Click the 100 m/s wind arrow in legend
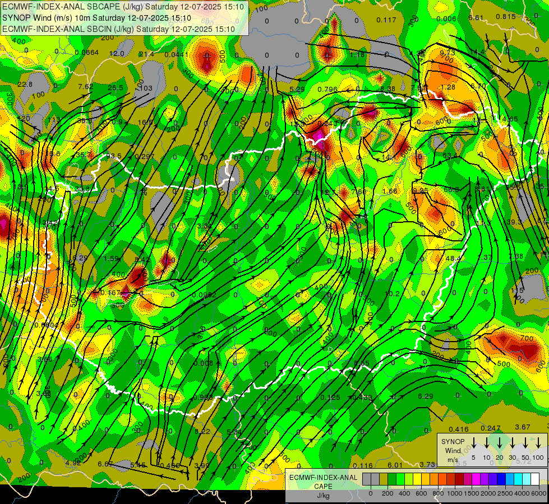 click(x=538, y=443)
